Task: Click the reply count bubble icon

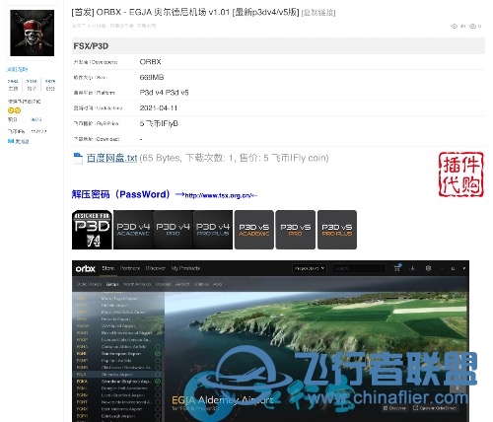Action: click(x=472, y=26)
